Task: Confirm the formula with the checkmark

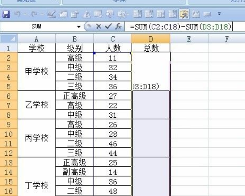Action: pyautogui.click(x=109, y=26)
